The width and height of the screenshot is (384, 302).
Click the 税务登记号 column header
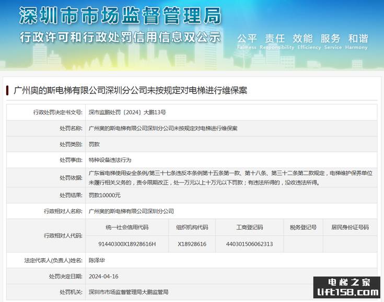tap(304, 227)
